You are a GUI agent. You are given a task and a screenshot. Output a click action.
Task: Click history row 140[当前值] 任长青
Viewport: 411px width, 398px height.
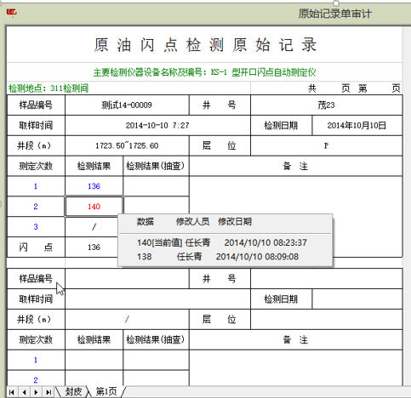tap(222, 242)
